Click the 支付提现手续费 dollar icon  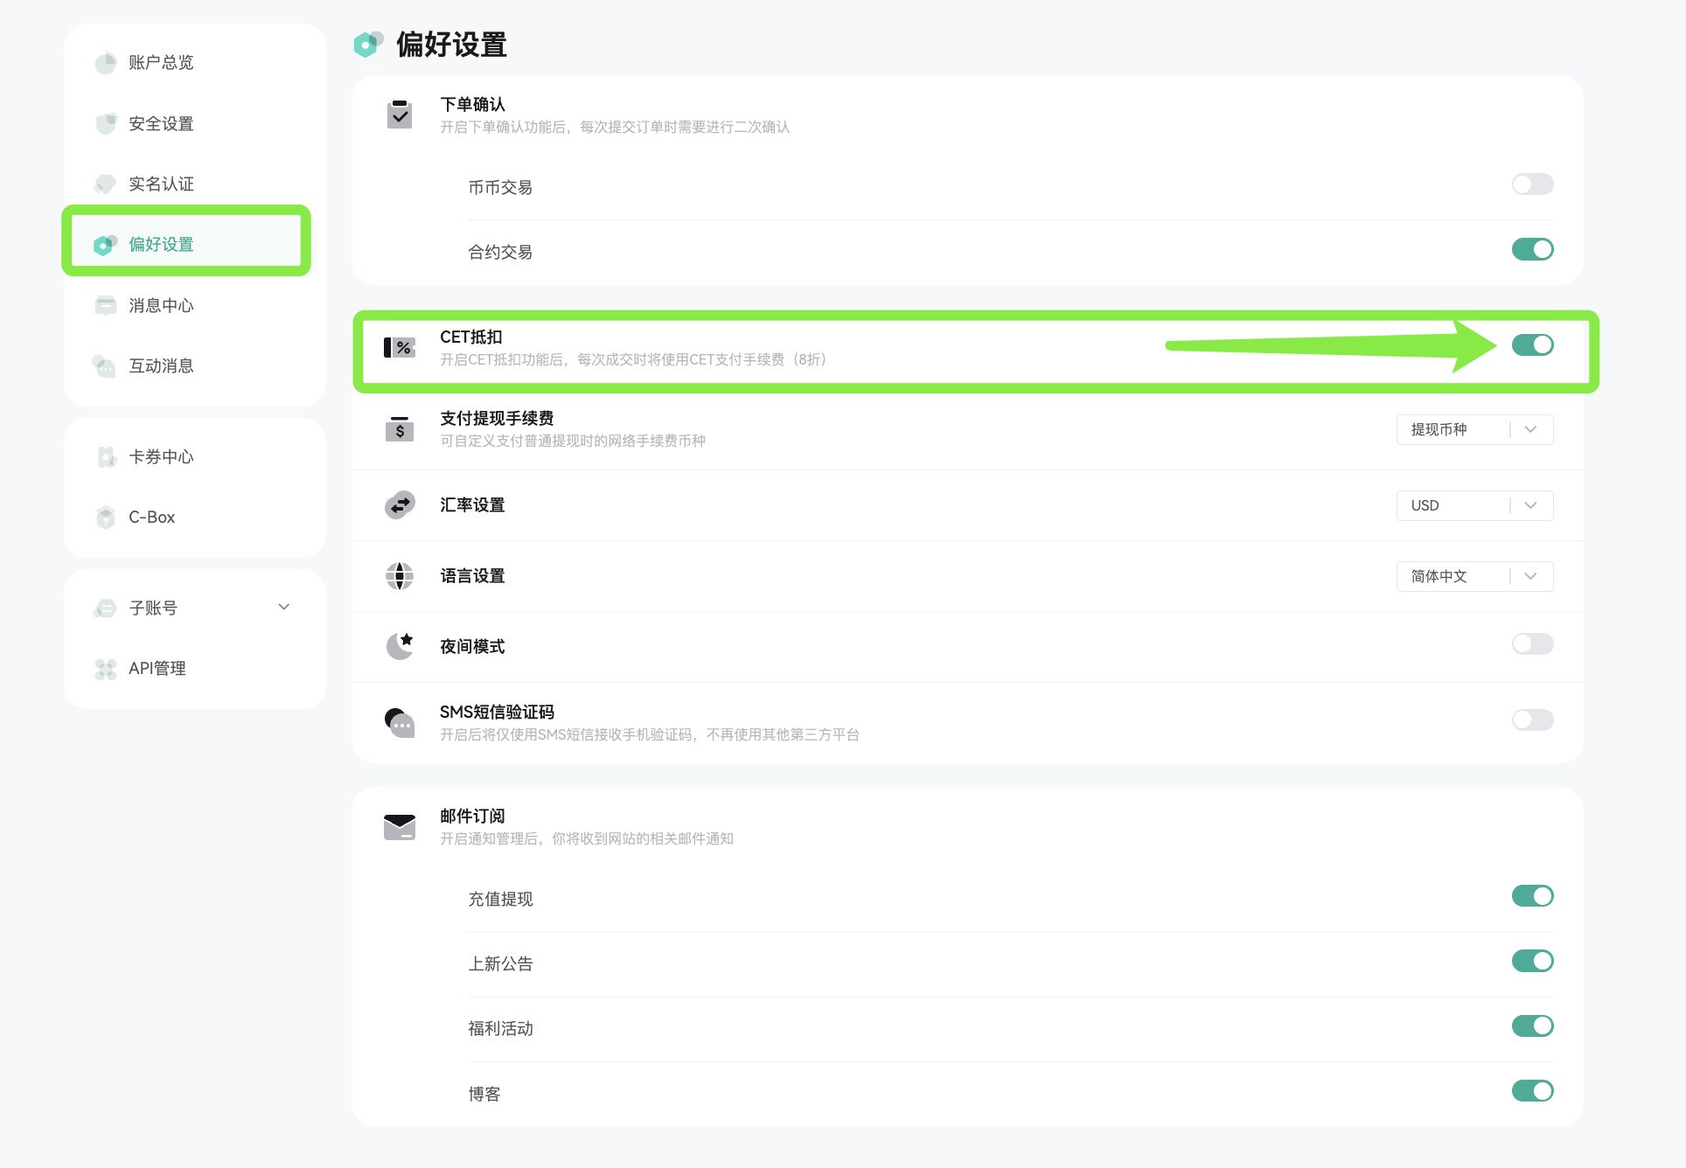400,429
